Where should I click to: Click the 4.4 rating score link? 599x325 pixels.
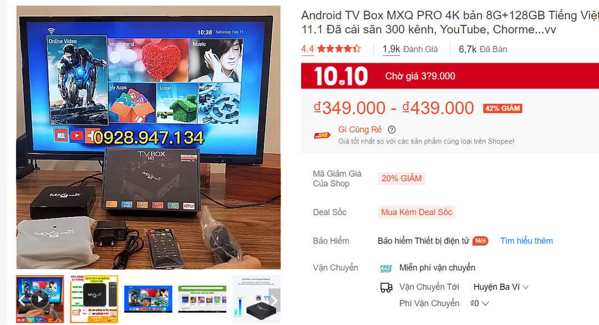pyautogui.click(x=307, y=49)
